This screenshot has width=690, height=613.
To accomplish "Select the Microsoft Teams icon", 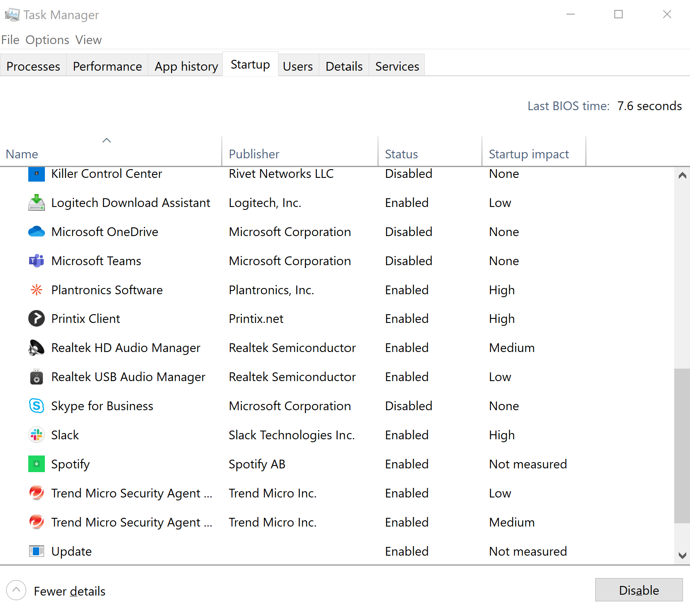I will coord(37,261).
